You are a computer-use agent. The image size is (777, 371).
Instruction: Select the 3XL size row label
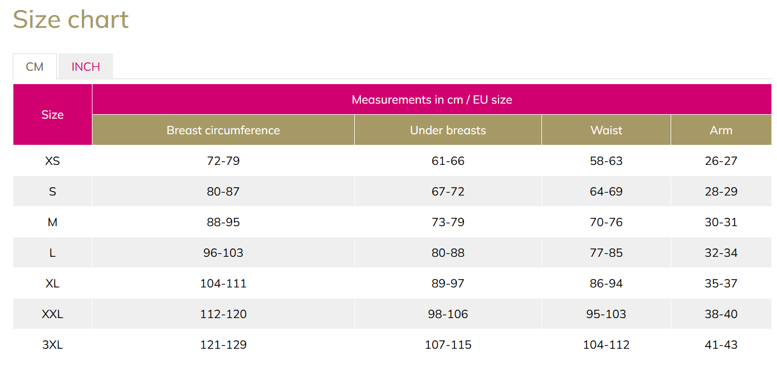pyautogui.click(x=52, y=345)
